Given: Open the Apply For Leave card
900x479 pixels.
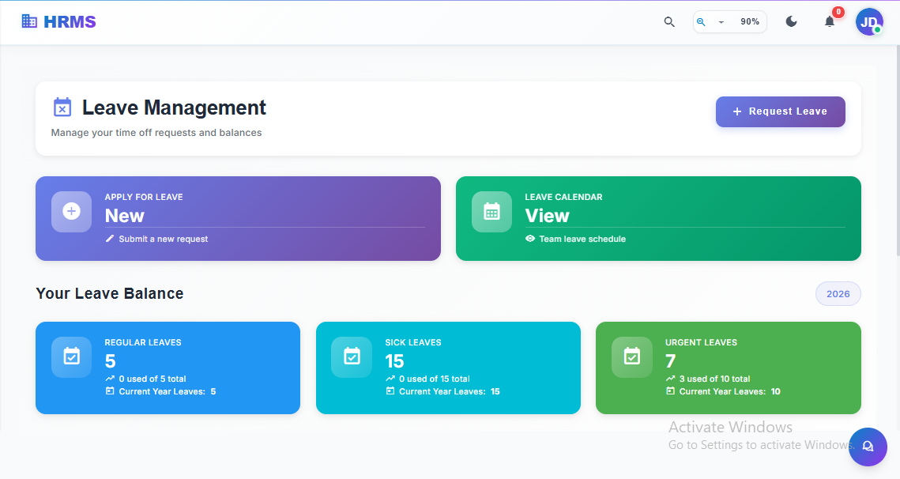Looking at the screenshot, I should pyautogui.click(x=238, y=218).
